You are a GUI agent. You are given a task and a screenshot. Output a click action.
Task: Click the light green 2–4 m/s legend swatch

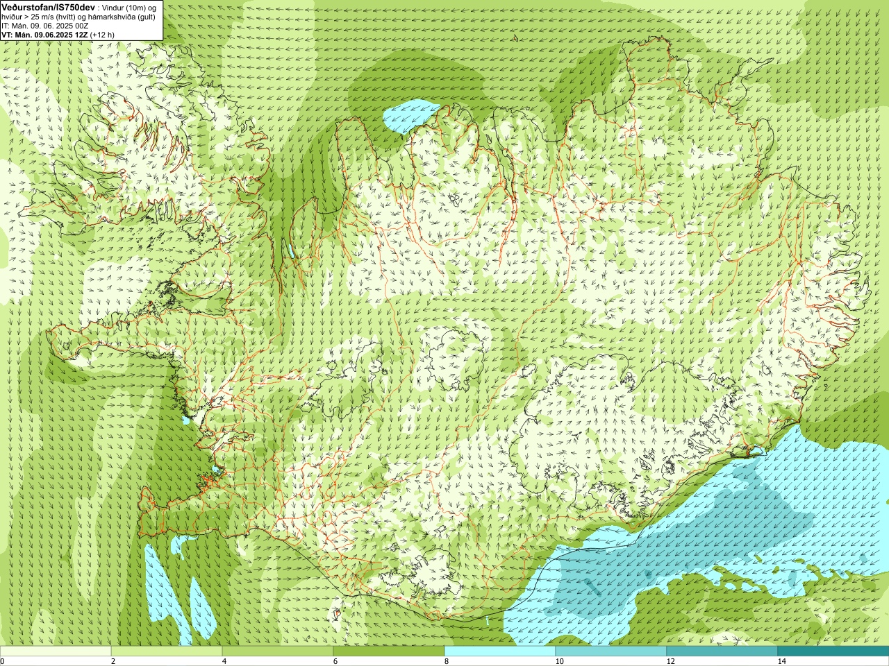pos(167,651)
